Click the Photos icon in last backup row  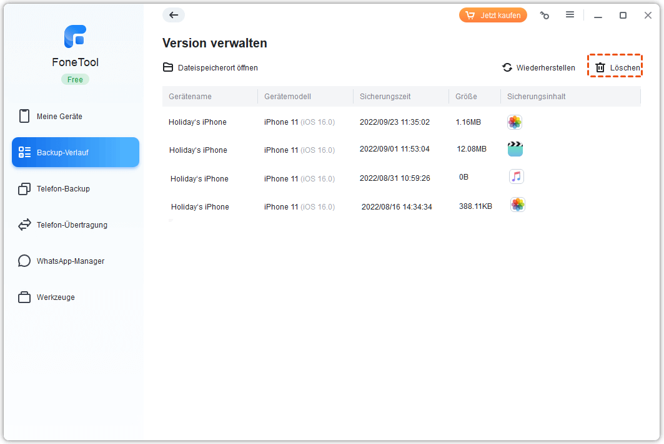[517, 205]
